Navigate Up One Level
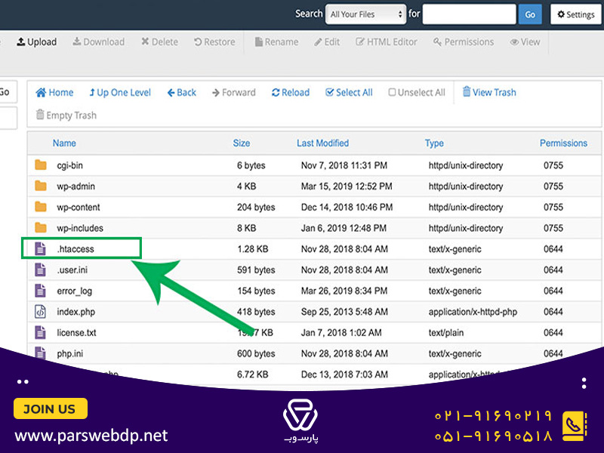The image size is (604, 453). [120, 92]
